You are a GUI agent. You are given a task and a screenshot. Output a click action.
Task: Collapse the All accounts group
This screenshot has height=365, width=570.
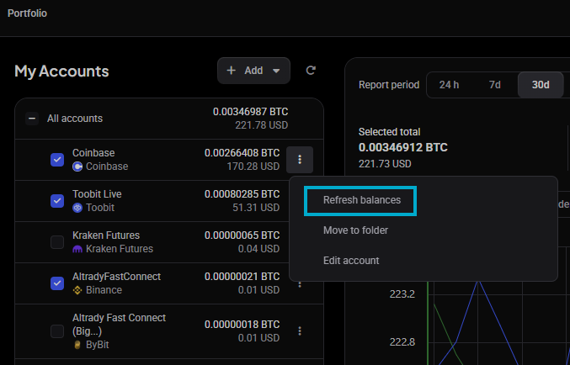click(32, 119)
